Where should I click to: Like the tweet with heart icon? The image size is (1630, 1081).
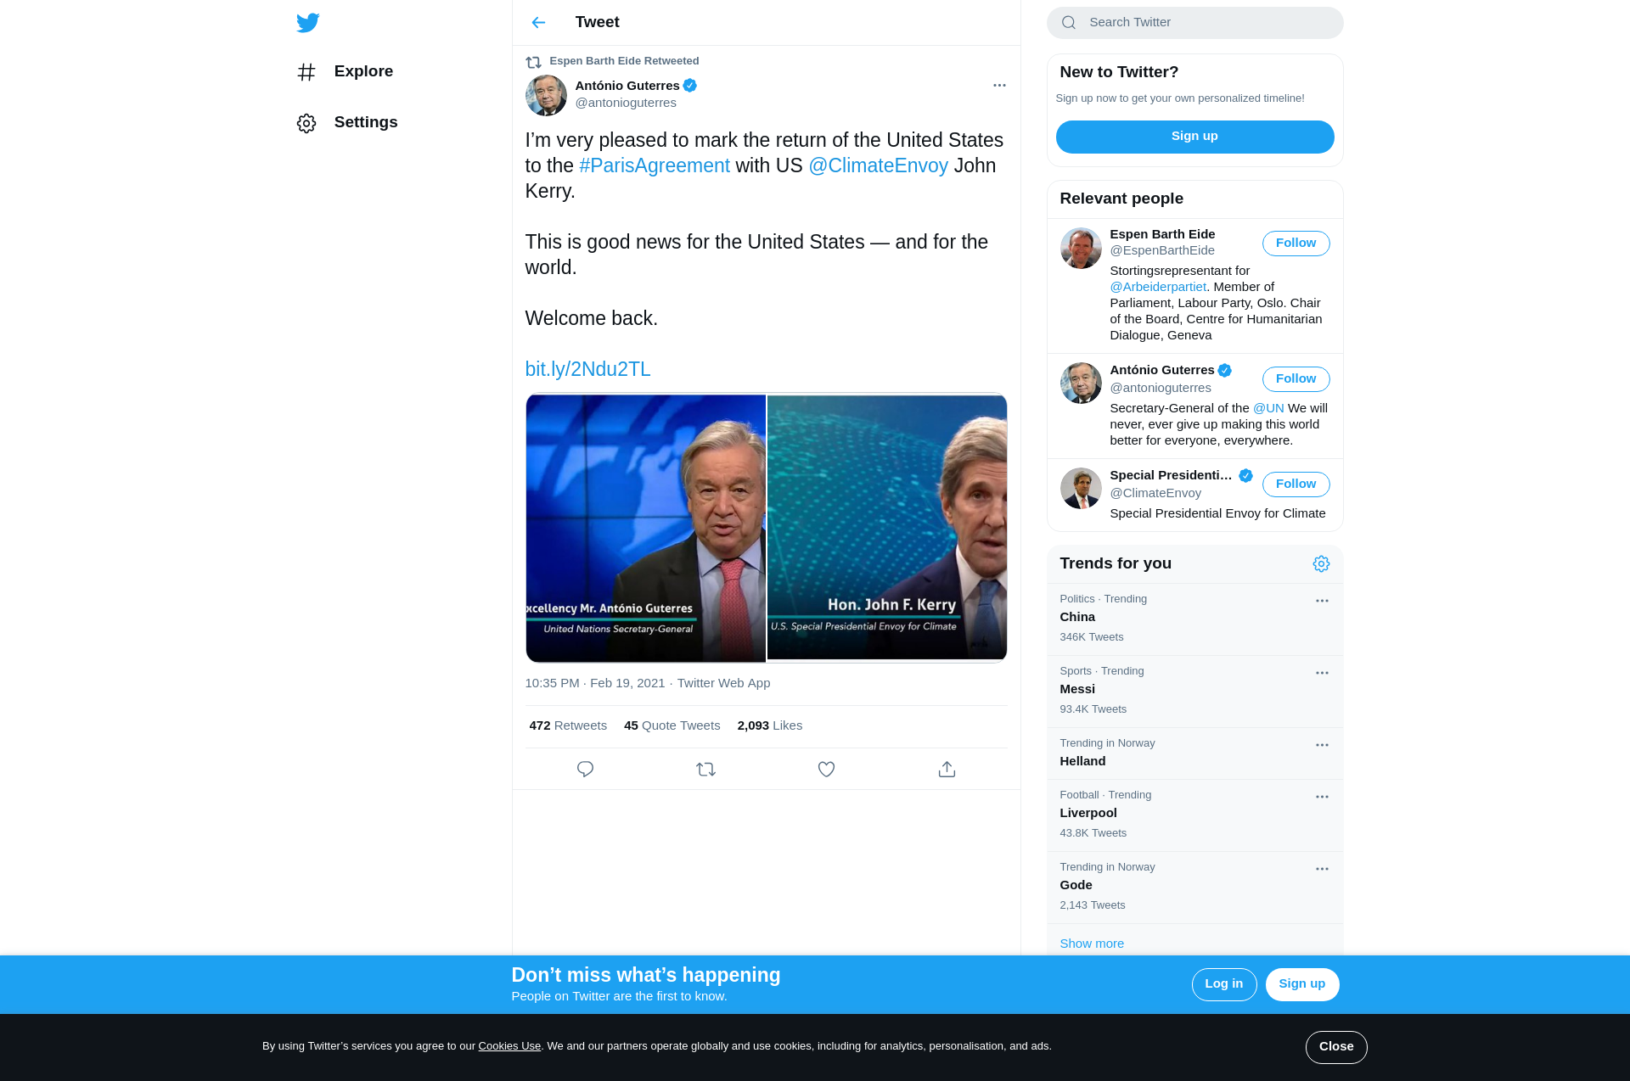pos(826,769)
